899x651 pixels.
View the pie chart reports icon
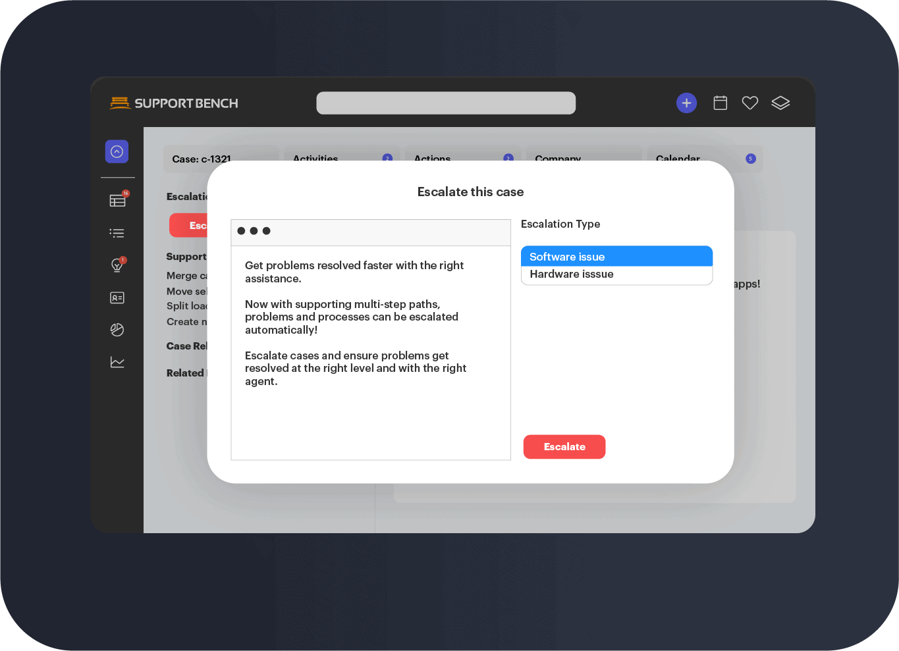[117, 330]
